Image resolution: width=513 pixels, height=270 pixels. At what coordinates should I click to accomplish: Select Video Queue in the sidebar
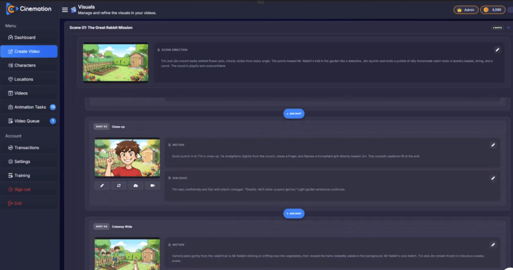pyautogui.click(x=27, y=121)
